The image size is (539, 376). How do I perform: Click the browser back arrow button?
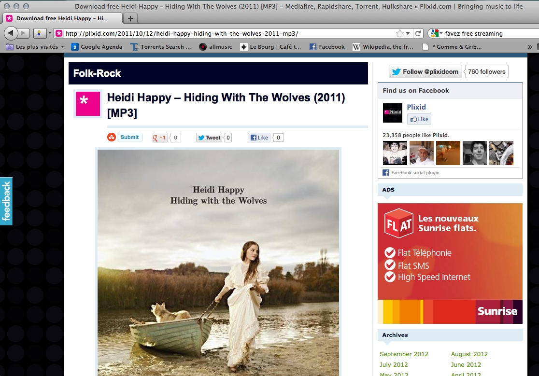[11, 33]
